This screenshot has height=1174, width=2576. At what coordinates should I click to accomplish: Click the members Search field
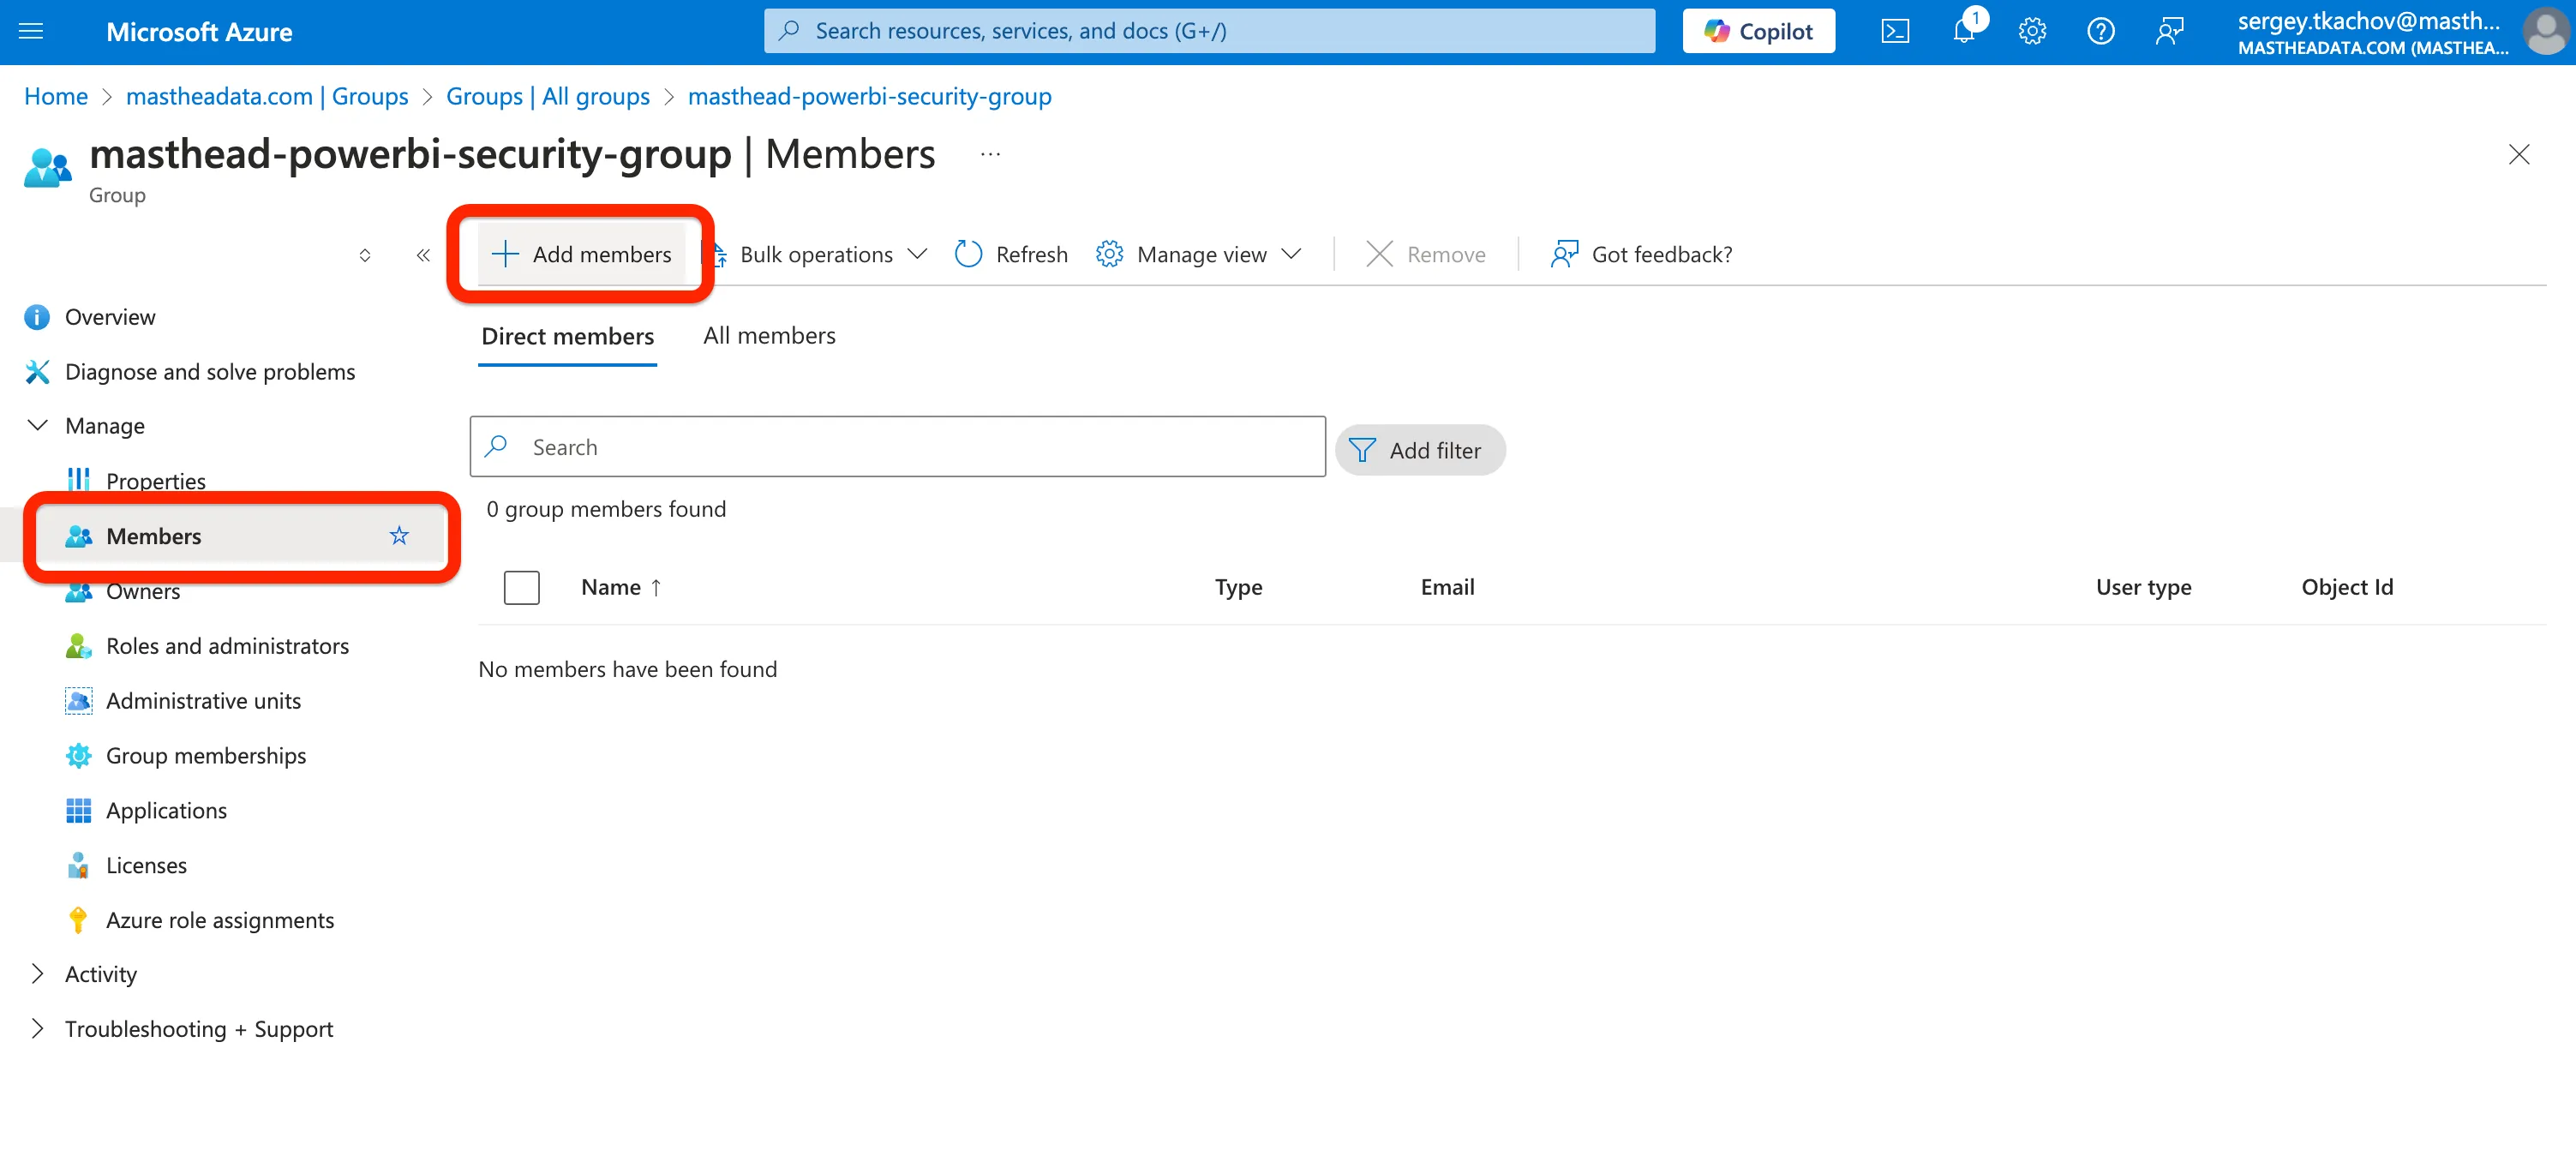coord(897,447)
